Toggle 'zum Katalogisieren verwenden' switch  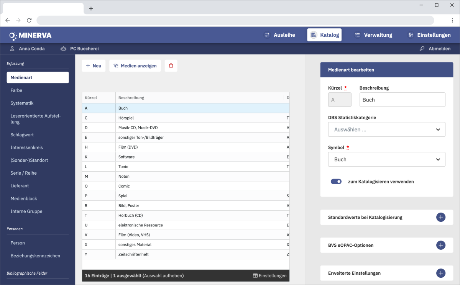pyautogui.click(x=336, y=182)
